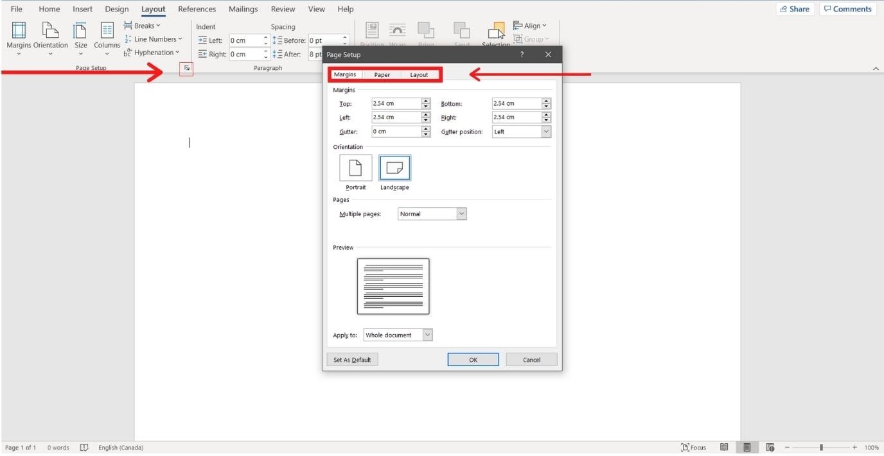Open the Margins ribbon button

(x=19, y=38)
